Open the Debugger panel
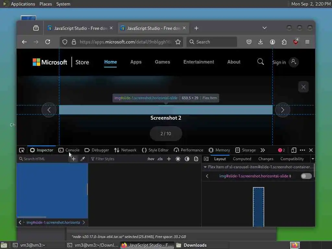332x249 pixels. (x=97, y=150)
